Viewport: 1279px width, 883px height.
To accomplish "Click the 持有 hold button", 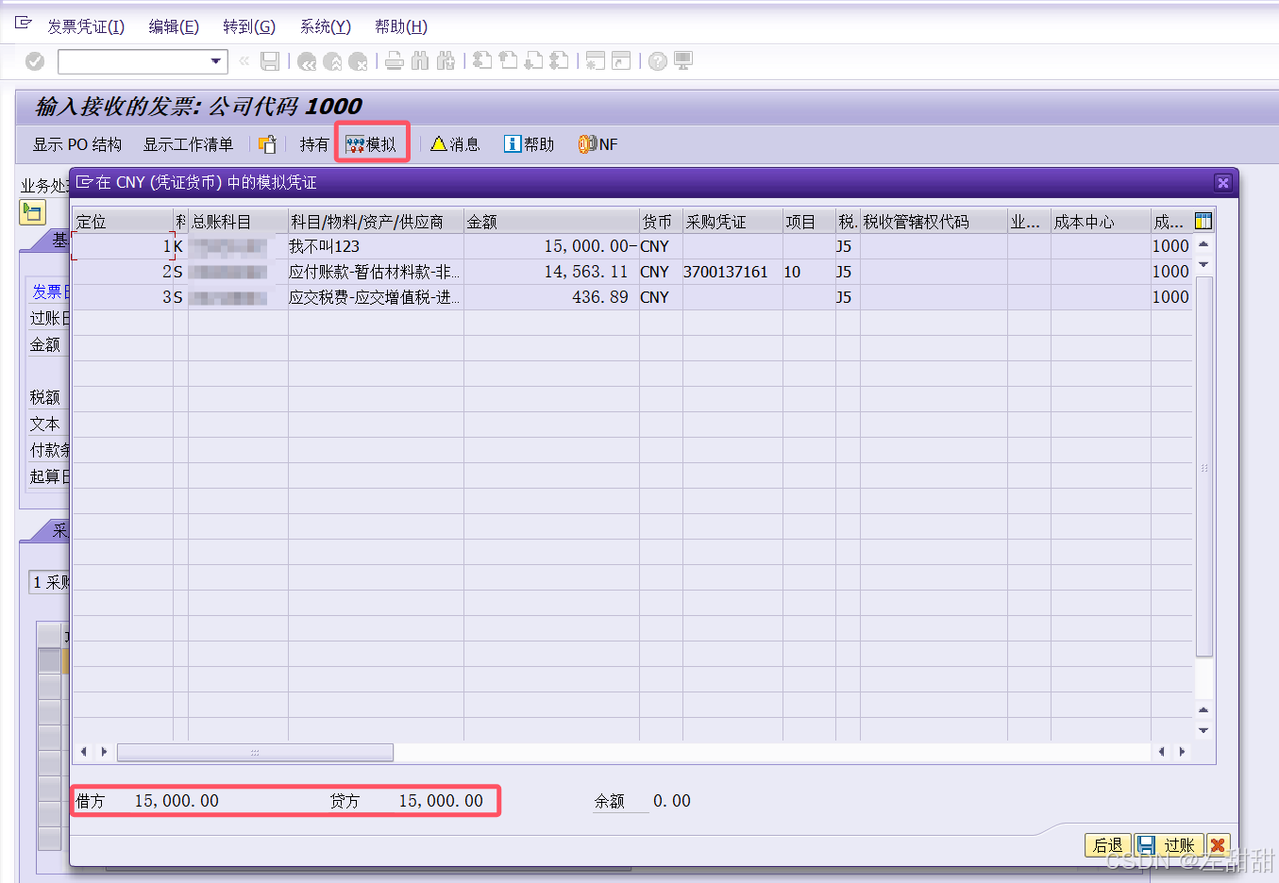I will [314, 144].
